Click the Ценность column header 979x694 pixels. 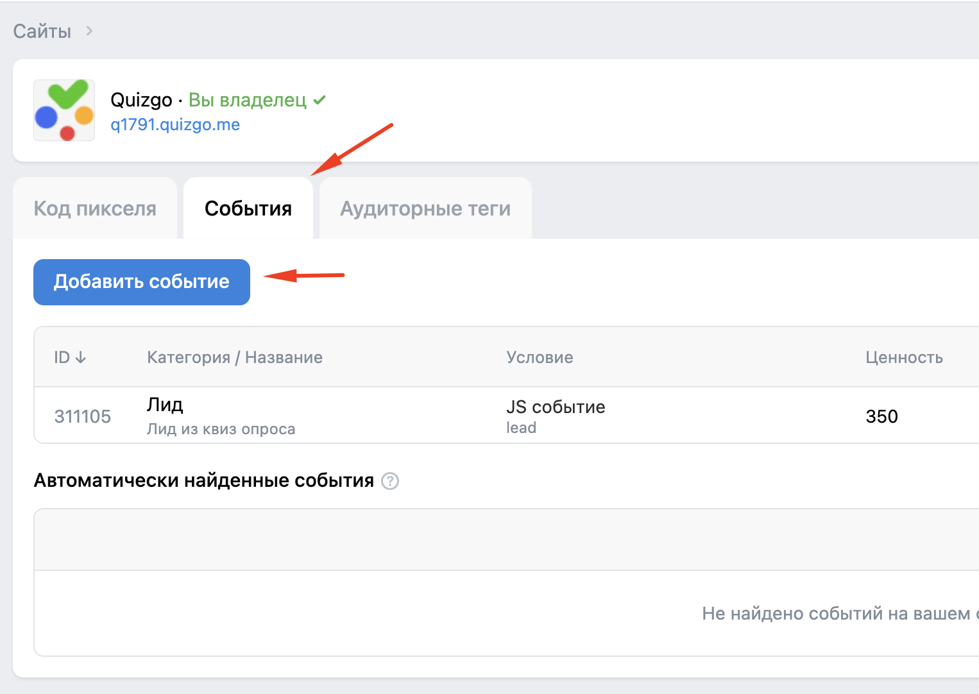[x=904, y=357]
